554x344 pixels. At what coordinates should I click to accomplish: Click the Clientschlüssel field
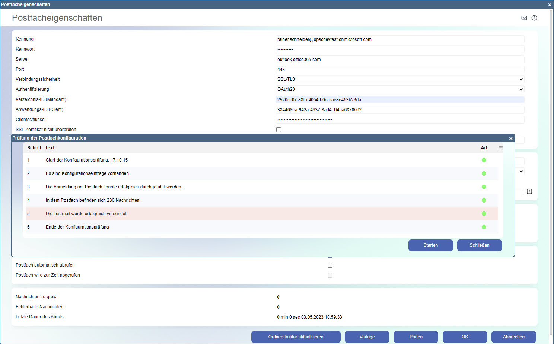pyautogui.click(x=400, y=120)
